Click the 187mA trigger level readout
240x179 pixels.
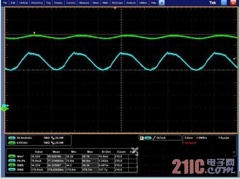click(x=161, y=138)
